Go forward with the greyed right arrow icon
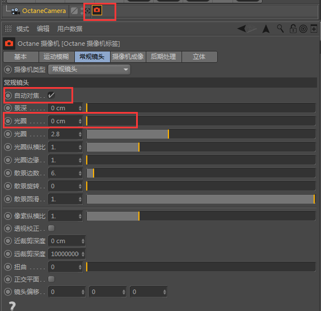Viewport: 321px width, 311px height. (x=251, y=29)
